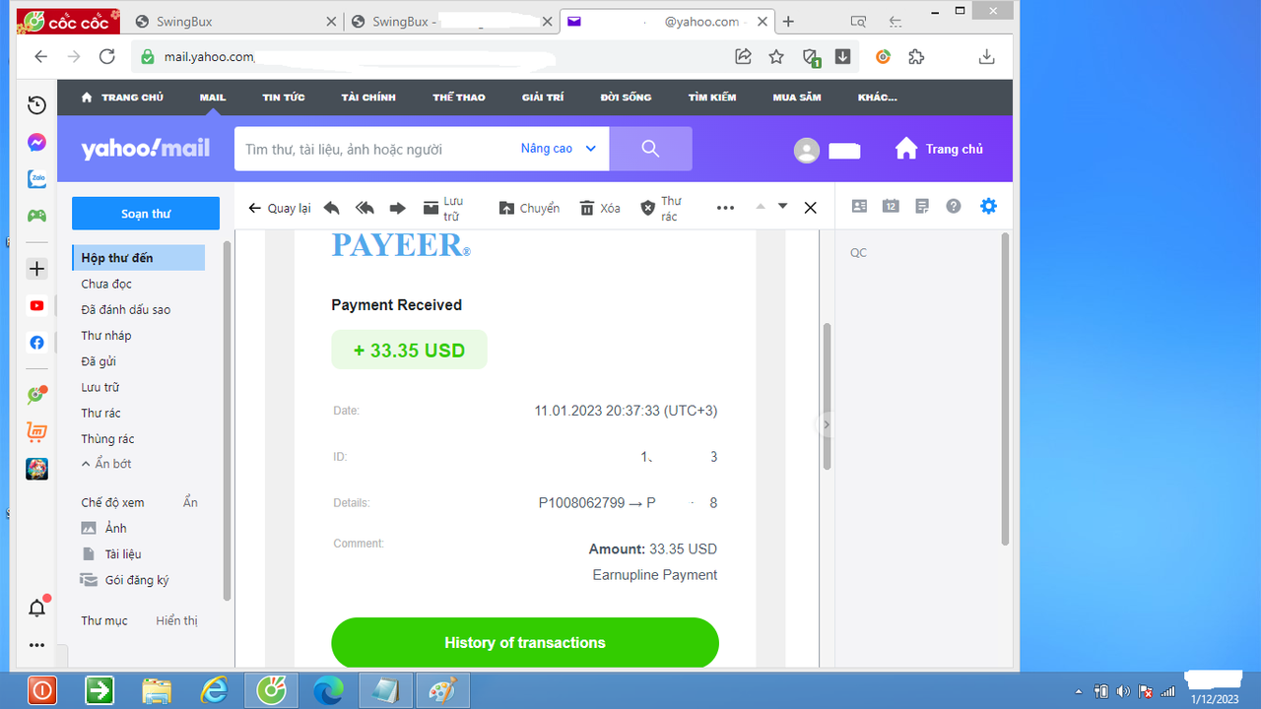Go to next message arrow

tap(783, 207)
